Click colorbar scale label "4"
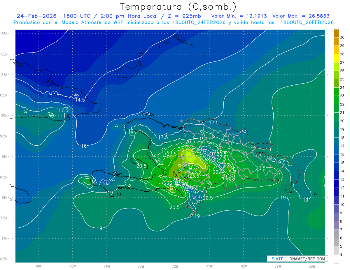This screenshot has height=270, width=350. coord(342,255)
